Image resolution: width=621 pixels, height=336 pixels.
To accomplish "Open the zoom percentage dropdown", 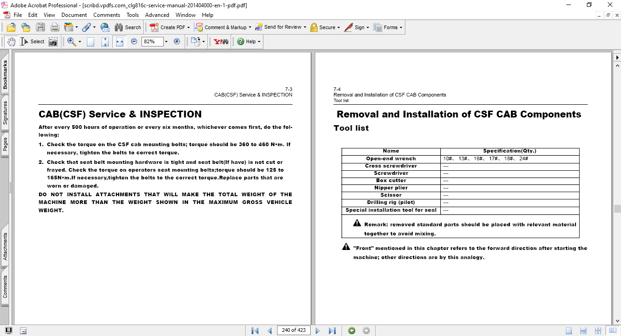I will click(166, 41).
